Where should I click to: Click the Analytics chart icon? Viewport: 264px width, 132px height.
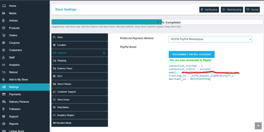pos(4,65)
